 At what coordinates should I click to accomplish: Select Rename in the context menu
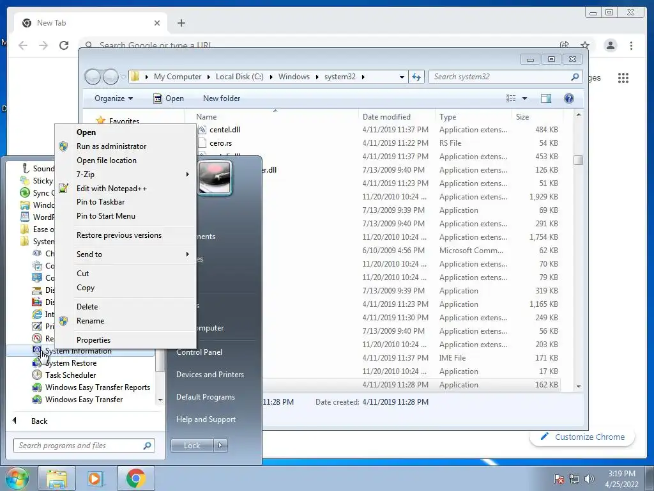[x=91, y=321]
